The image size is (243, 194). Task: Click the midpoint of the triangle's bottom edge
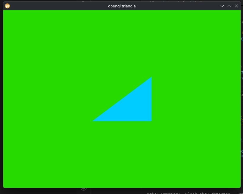pos(122,121)
